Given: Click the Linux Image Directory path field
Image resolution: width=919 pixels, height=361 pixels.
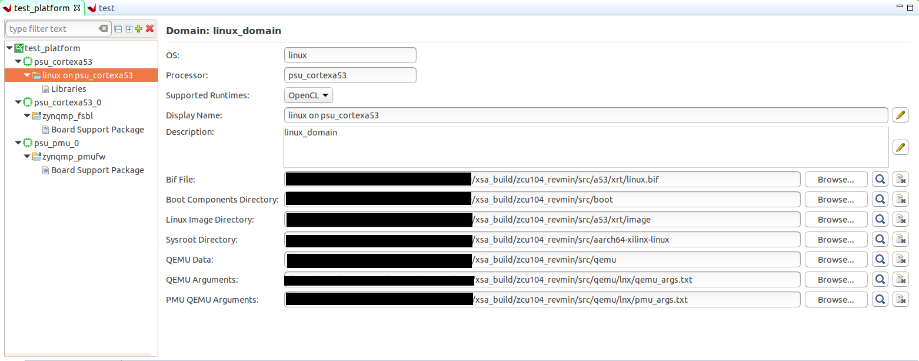Looking at the screenshot, I should [x=635, y=220].
